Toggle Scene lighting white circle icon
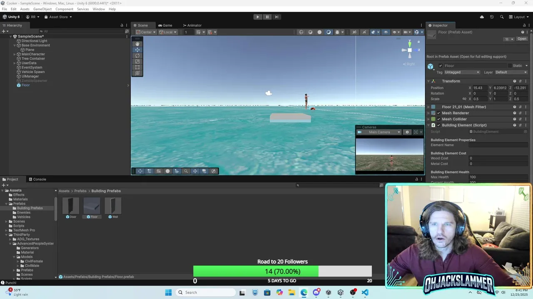Image resolution: width=533 pixels, height=299 pixels. [319, 32]
